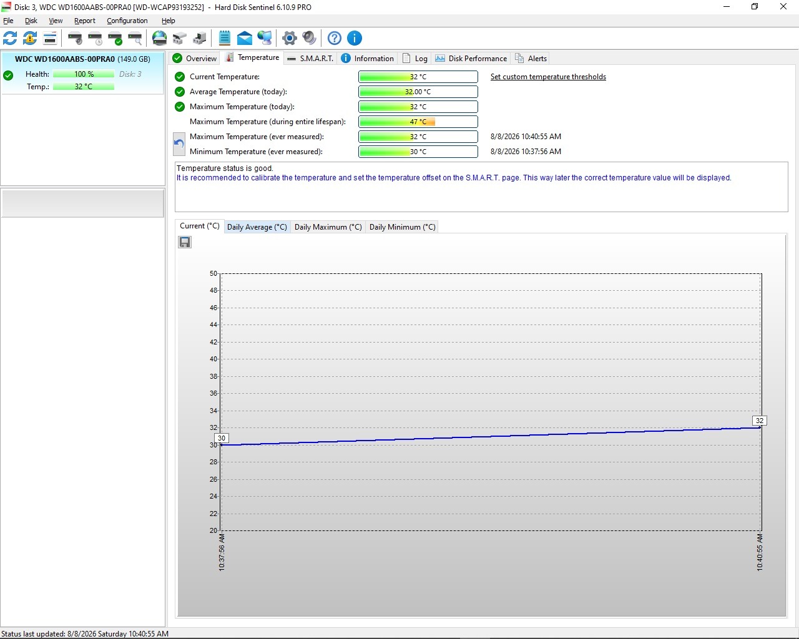This screenshot has height=639, width=799.
Task: Click the green check beside Maximum Temperature (today)
Action: click(180, 107)
